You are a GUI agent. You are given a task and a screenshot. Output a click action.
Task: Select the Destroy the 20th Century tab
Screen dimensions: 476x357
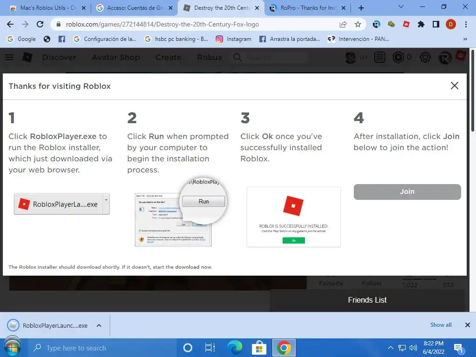221,8
